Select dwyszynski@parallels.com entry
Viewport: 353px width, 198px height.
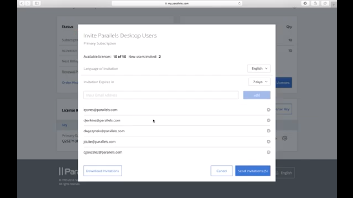tap(104, 131)
